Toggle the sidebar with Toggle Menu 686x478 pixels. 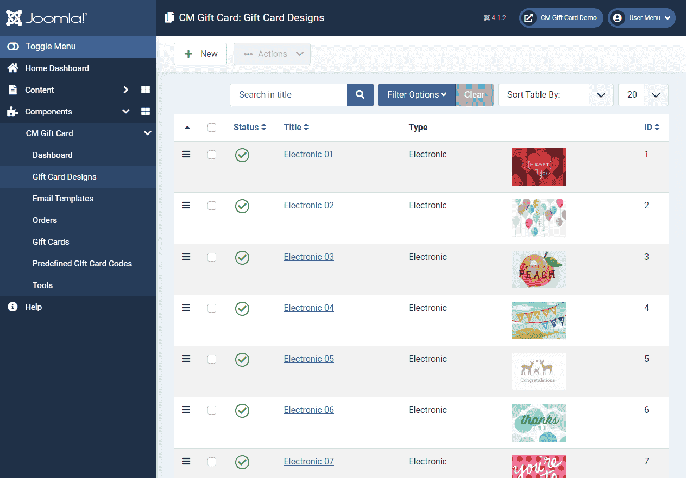tap(50, 47)
